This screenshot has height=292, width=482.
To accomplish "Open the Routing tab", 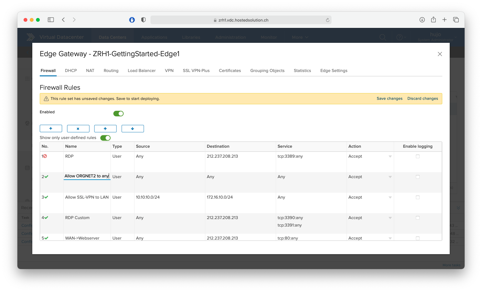I will tap(111, 70).
